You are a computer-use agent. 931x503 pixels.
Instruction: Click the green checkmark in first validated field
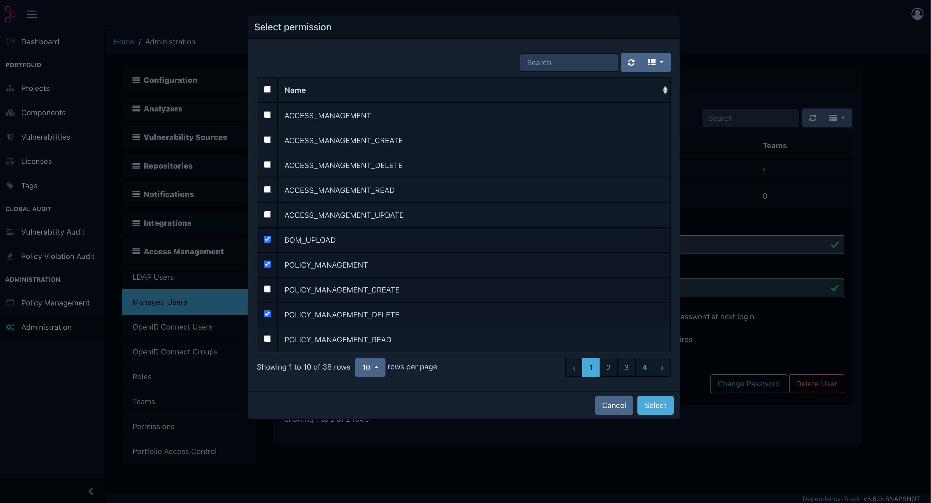834,245
